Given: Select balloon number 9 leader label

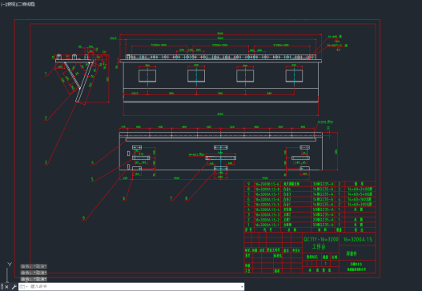Looking at the screenshot, I should click(84, 218).
